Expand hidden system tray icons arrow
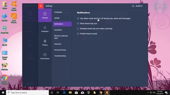 click(148, 93)
